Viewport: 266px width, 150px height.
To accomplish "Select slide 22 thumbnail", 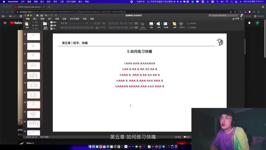I will (34, 66).
